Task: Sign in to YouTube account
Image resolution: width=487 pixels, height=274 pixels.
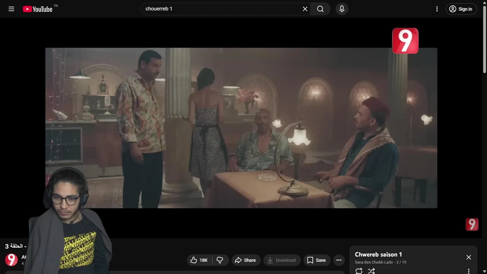Action: pos(461,9)
